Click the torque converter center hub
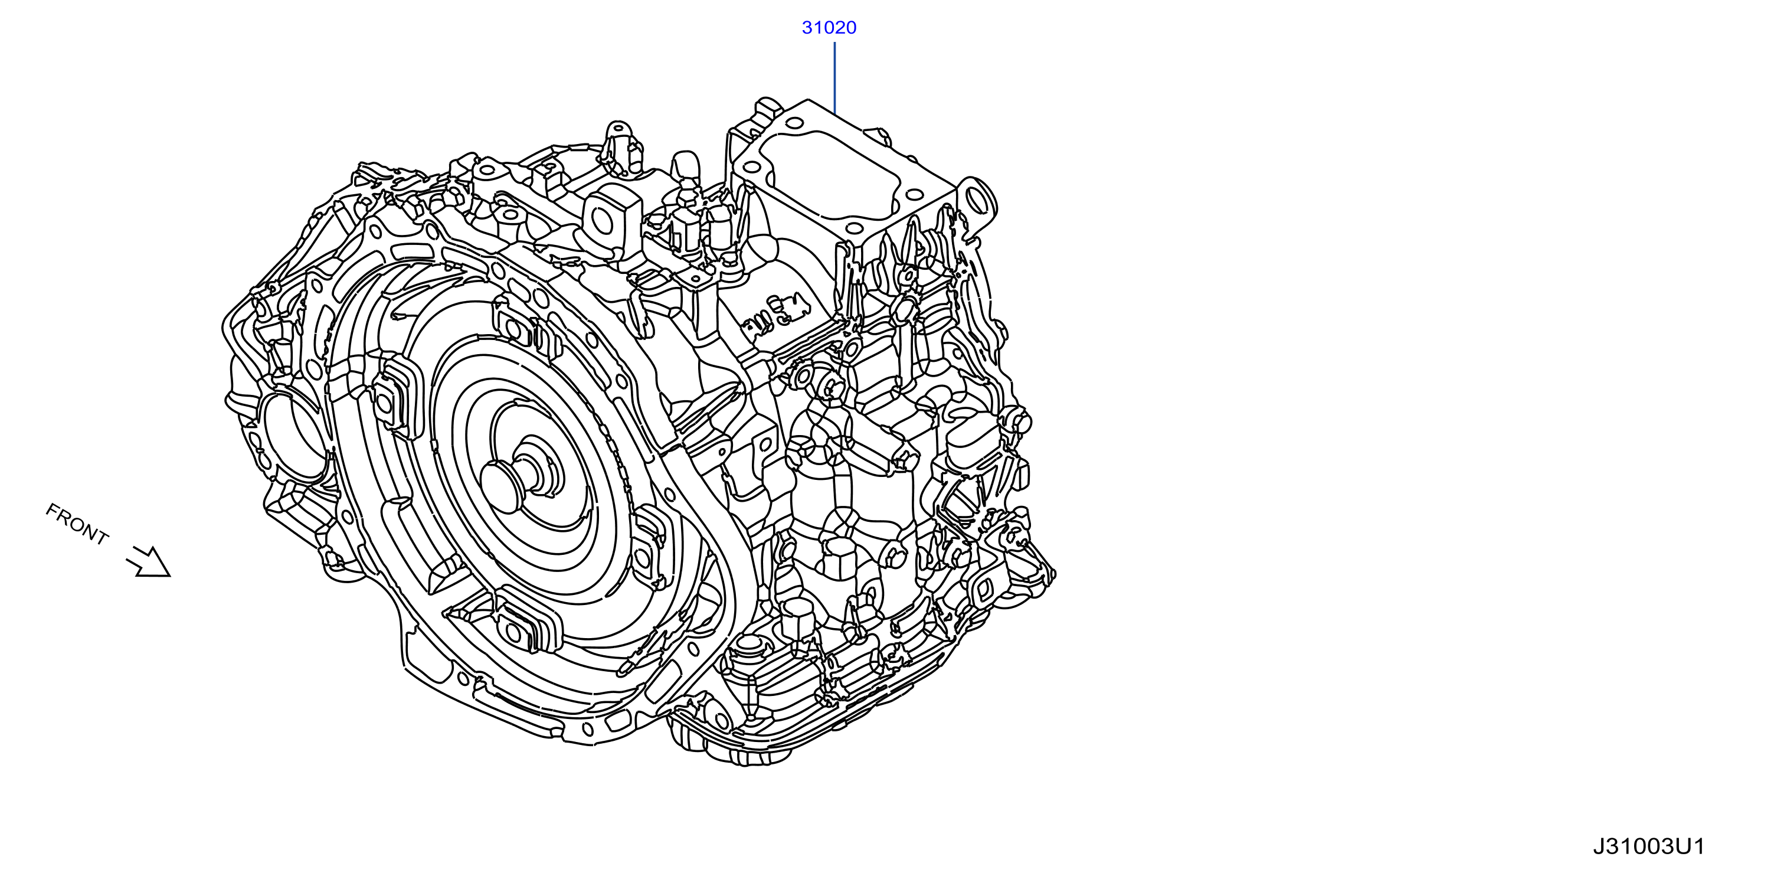The width and height of the screenshot is (1774, 876). [522, 475]
